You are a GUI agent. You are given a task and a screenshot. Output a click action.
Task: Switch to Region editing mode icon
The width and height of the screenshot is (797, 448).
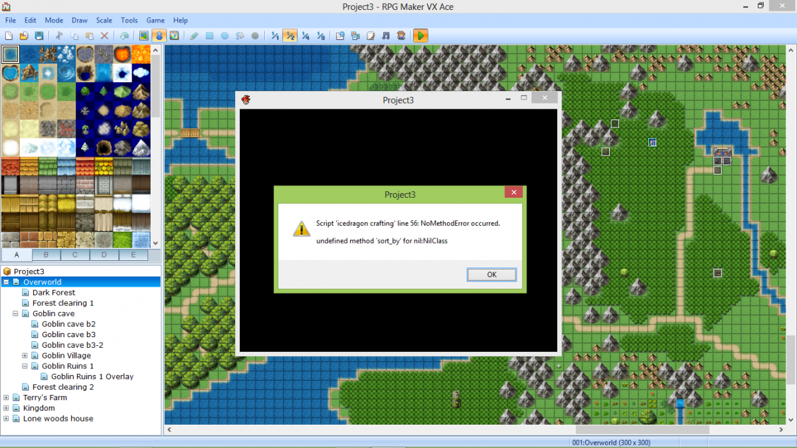click(x=174, y=36)
